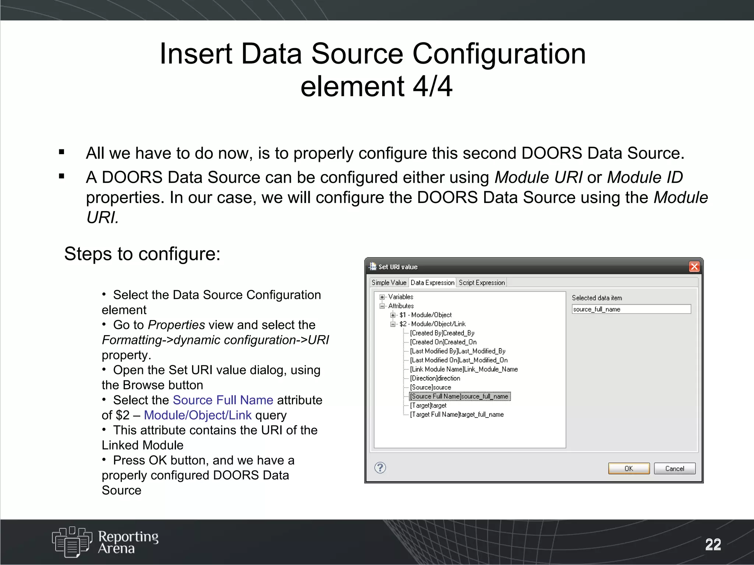
Task: Collapse the Attributes tree node
Action: (382, 306)
